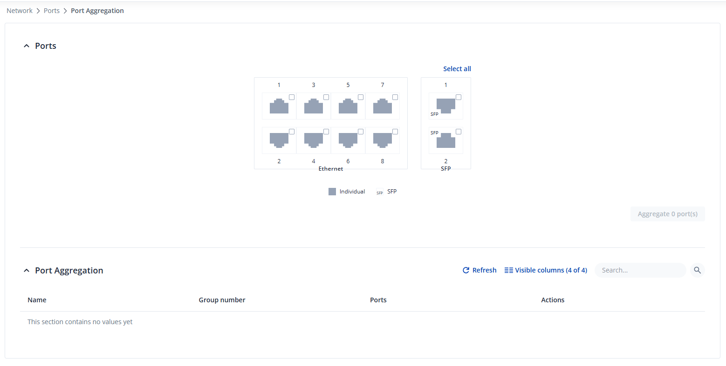Click the Refresh circular arrow icon
Image resolution: width=726 pixels, height=366 pixels.
point(466,270)
